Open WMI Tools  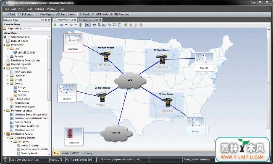[x=100, y=14]
